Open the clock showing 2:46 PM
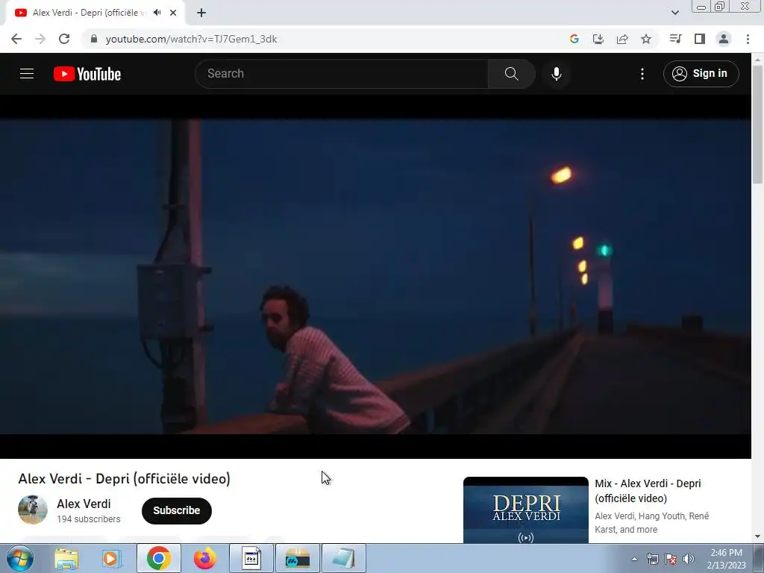 [x=726, y=559]
